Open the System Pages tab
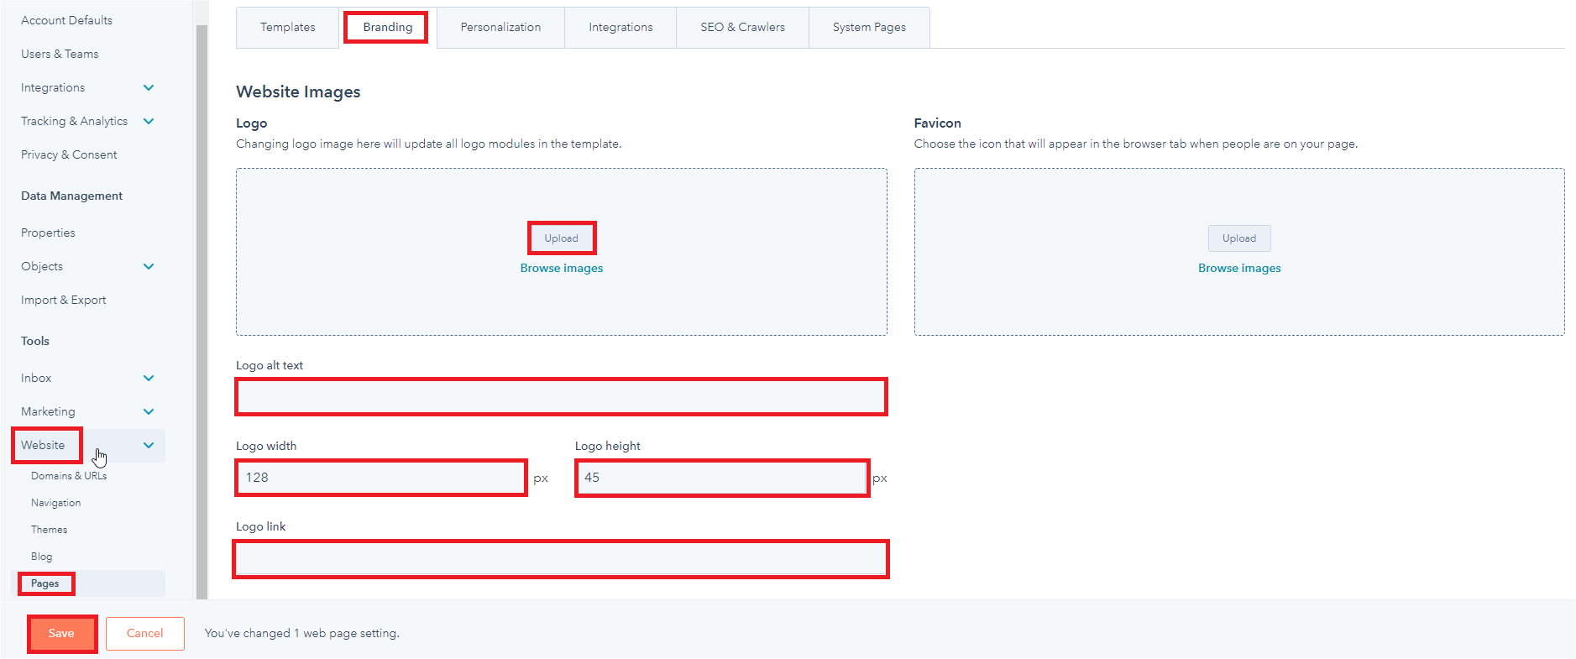 [x=869, y=28]
